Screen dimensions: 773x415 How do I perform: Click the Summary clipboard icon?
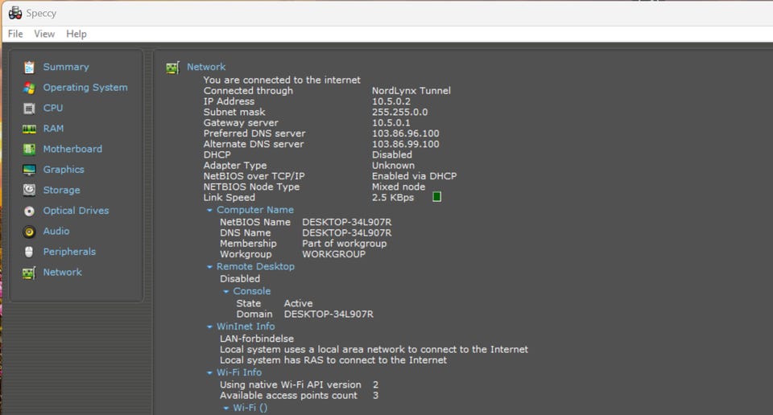pos(29,67)
